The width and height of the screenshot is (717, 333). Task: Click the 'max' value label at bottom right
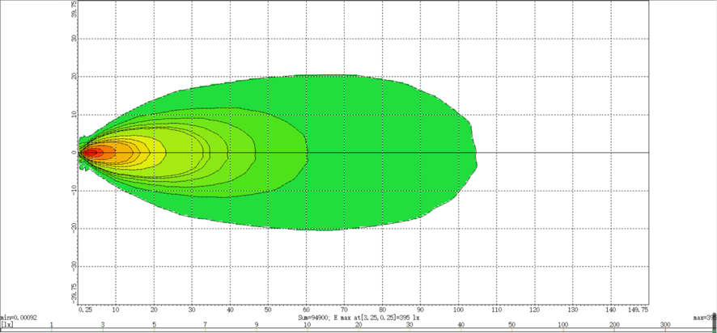(x=704, y=318)
